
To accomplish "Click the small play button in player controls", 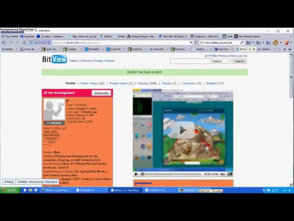I will click(136, 174).
